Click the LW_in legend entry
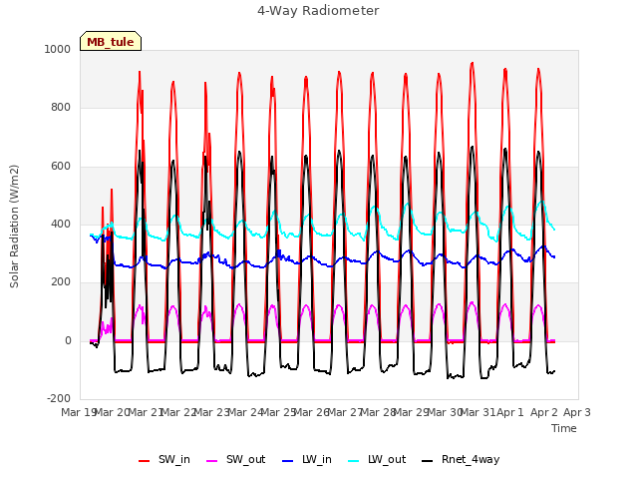The height and width of the screenshot is (479, 638). pyautogui.click(x=307, y=459)
